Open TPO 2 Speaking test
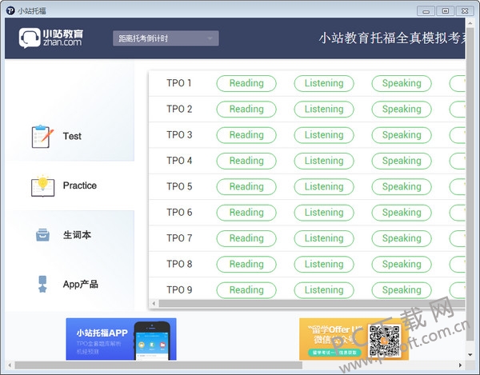The width and height of the screenshot is (480, 375). tap(402, 110)
